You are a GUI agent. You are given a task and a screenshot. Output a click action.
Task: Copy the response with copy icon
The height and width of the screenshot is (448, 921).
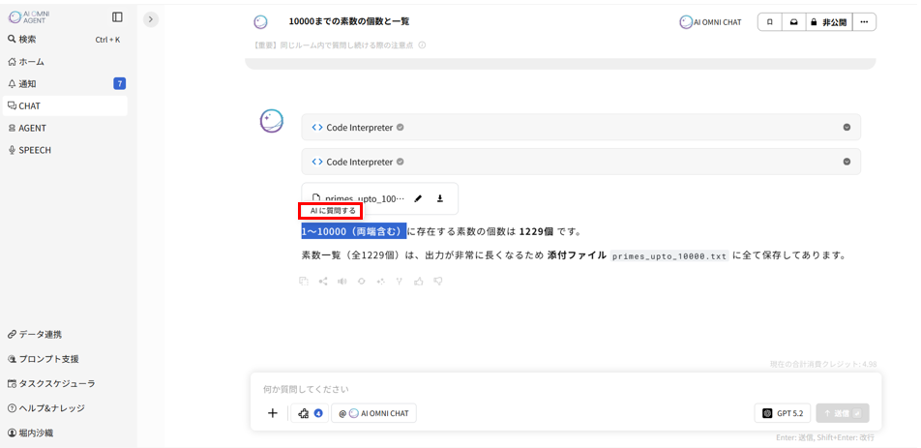click(304, 282)
